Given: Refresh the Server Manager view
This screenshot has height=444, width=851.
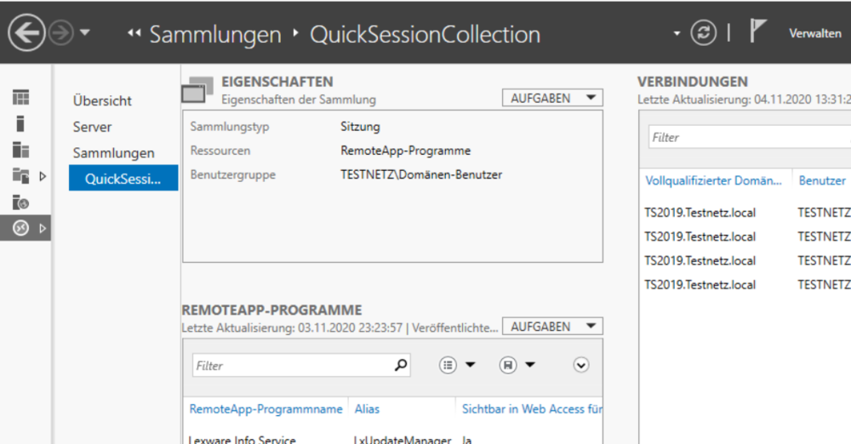Looking at the screenshot, I should (x=703, y=33).
